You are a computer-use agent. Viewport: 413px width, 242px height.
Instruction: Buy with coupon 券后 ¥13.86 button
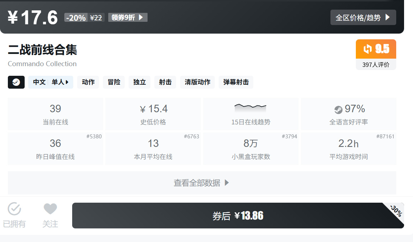[238, 216]
